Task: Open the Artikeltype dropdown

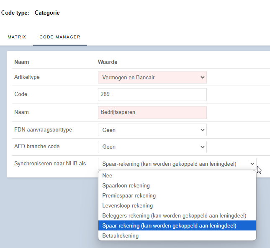Action: 152,77
